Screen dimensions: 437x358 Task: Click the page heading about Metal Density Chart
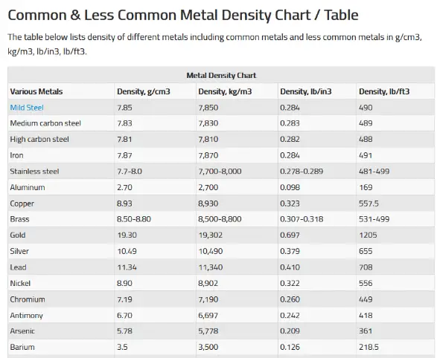point(183,16)
